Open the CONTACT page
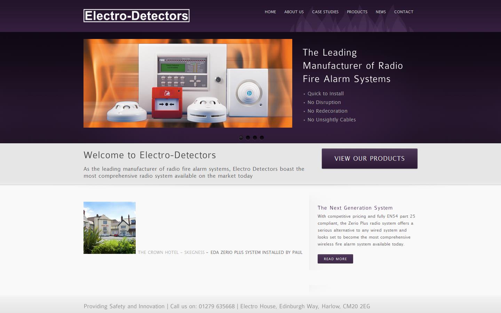Viewport: 501px width, 313px height. (404, 12)
